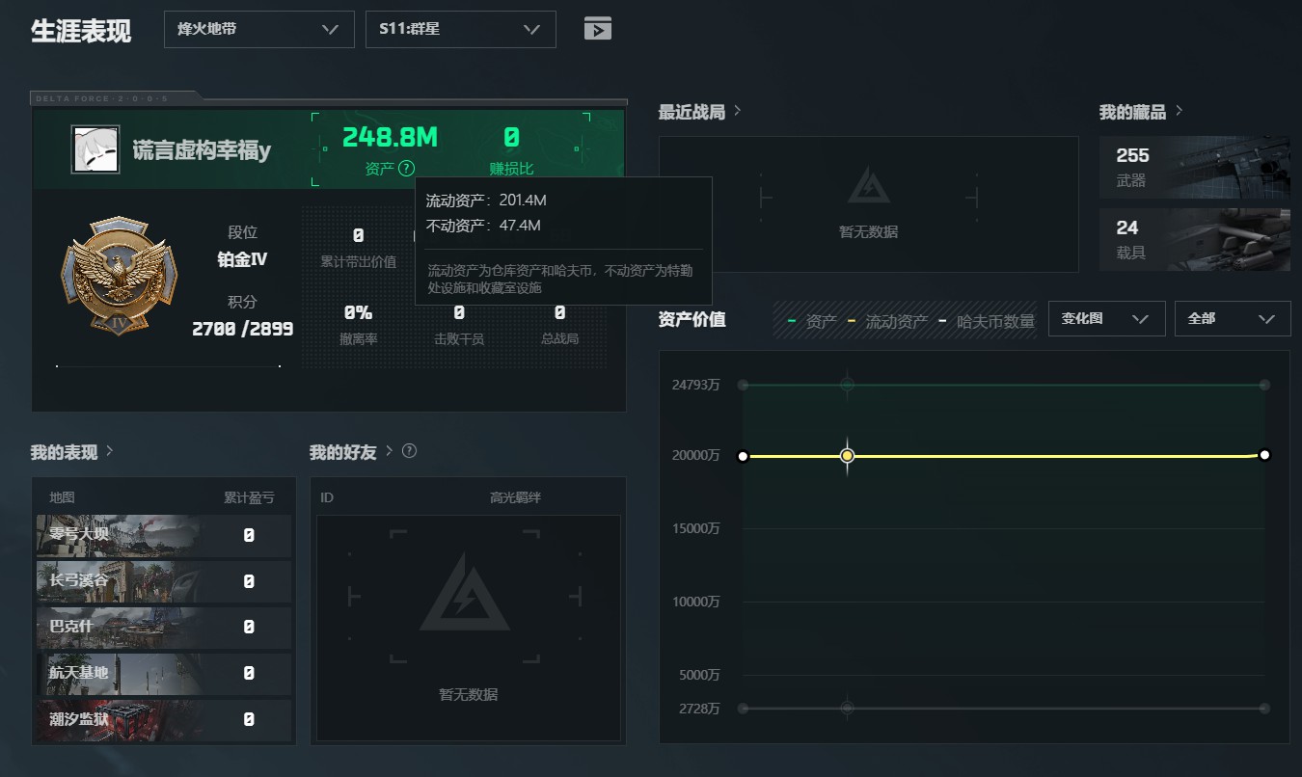Open 我的藏品 collection section

(1141, 112)
